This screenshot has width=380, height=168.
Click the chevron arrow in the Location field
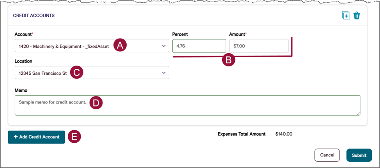coord(164,73)
